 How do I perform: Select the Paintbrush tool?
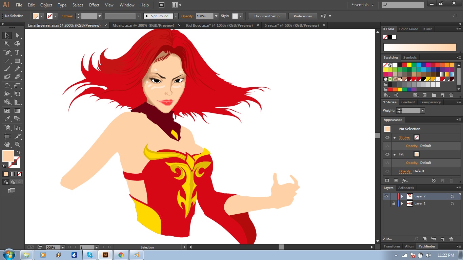[x=7, y=69]
